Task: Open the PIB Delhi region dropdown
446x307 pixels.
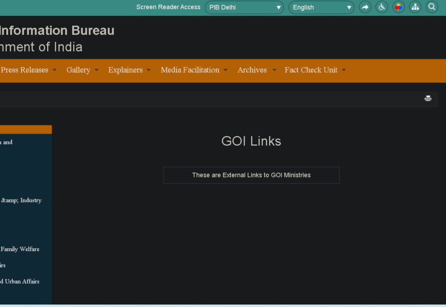Action: pyautogui.click(x=244, y=7)
